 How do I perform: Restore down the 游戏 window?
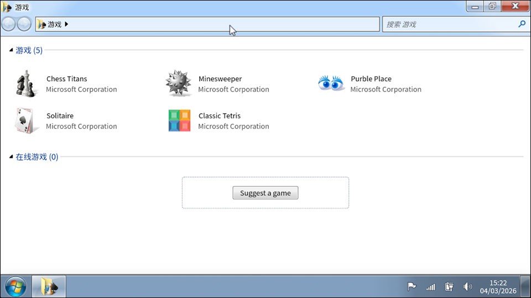tap(492, 6)
